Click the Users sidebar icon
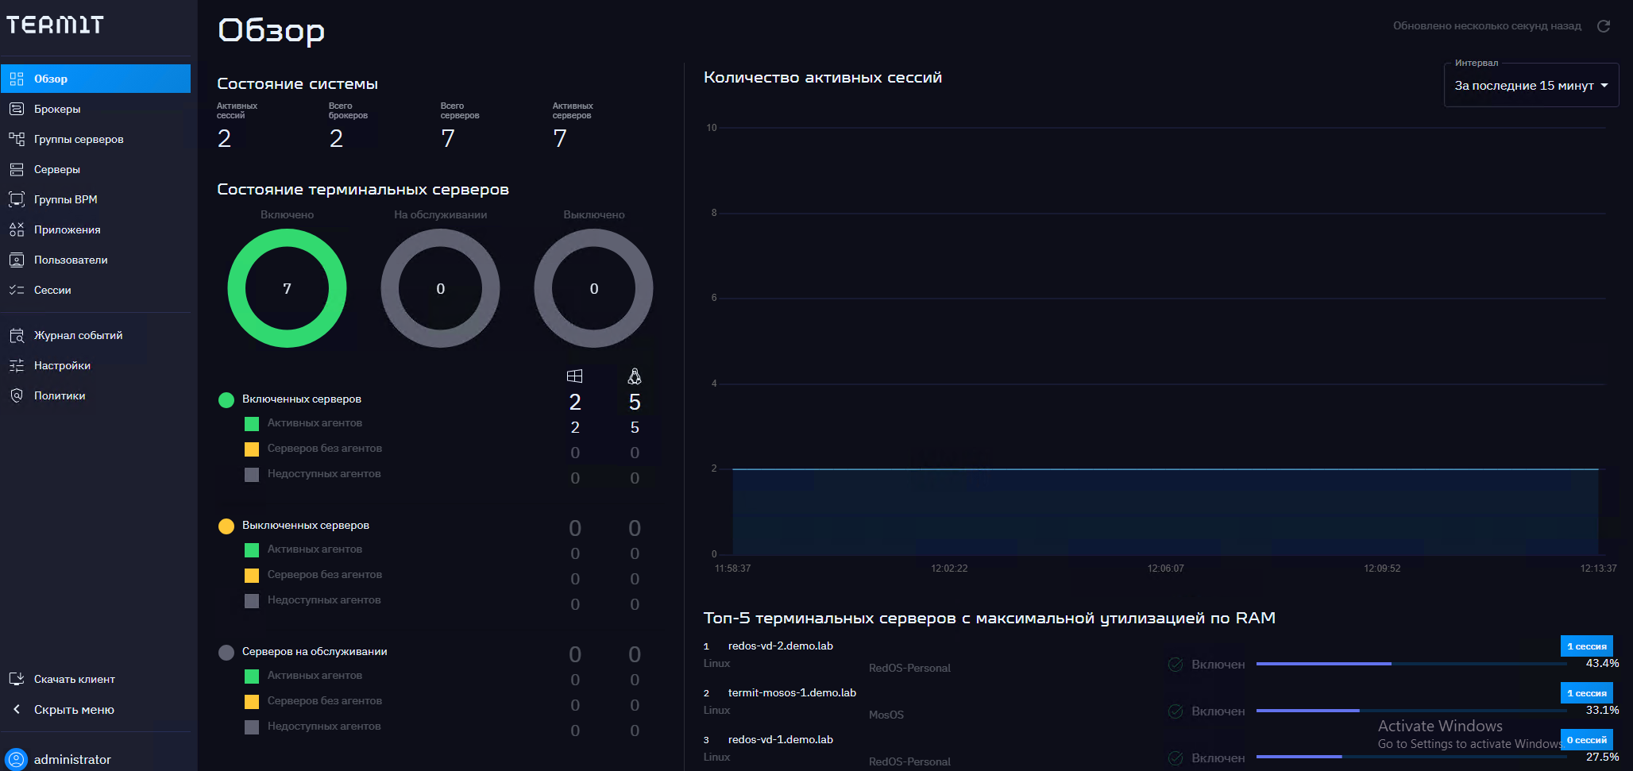Image resolution: width=1633 pixels, height=771 pixels. (x=17, y=260)
